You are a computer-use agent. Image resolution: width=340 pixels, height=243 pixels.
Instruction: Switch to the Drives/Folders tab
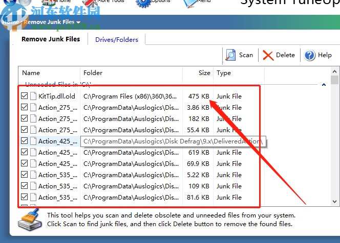tap(117, 39)
